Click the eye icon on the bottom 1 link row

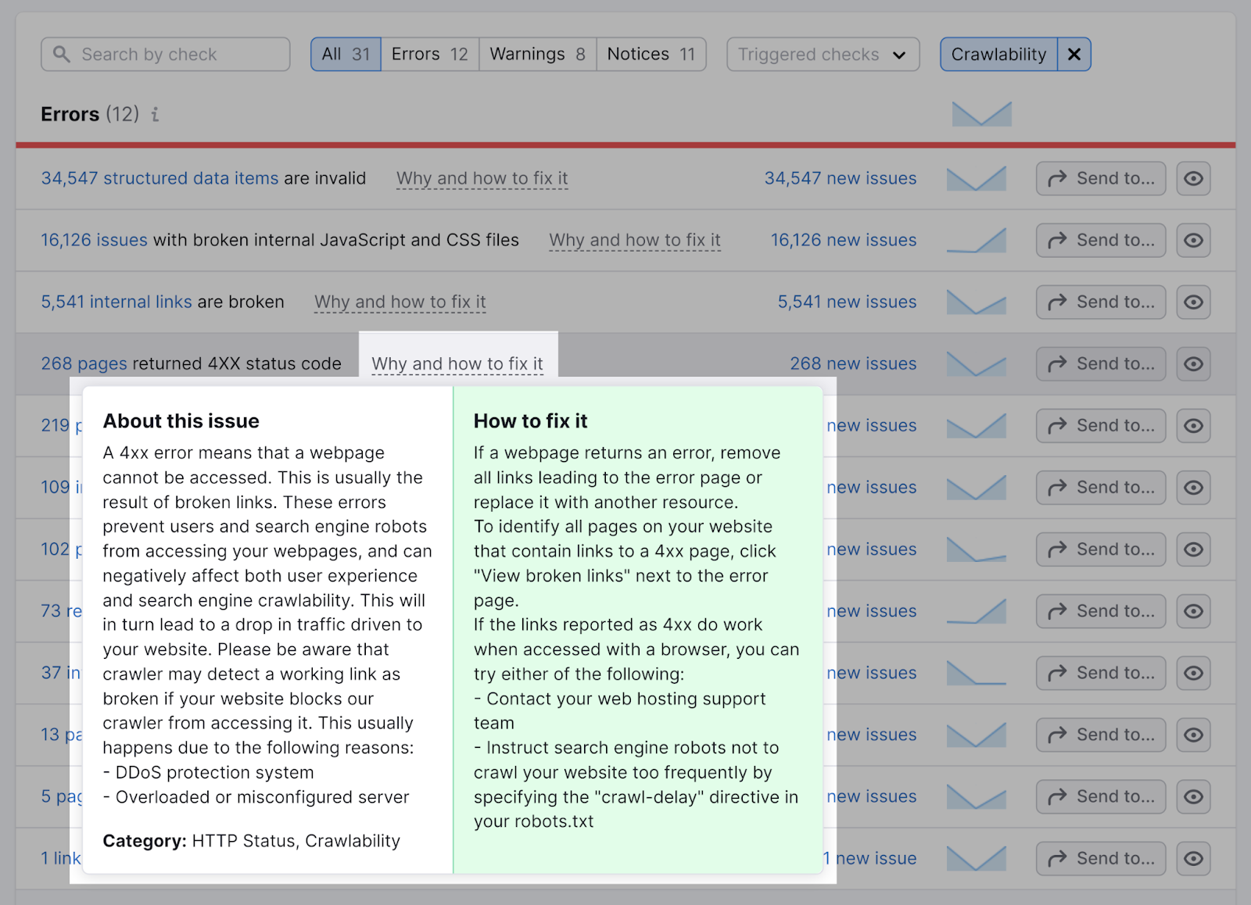point(1193,858)
